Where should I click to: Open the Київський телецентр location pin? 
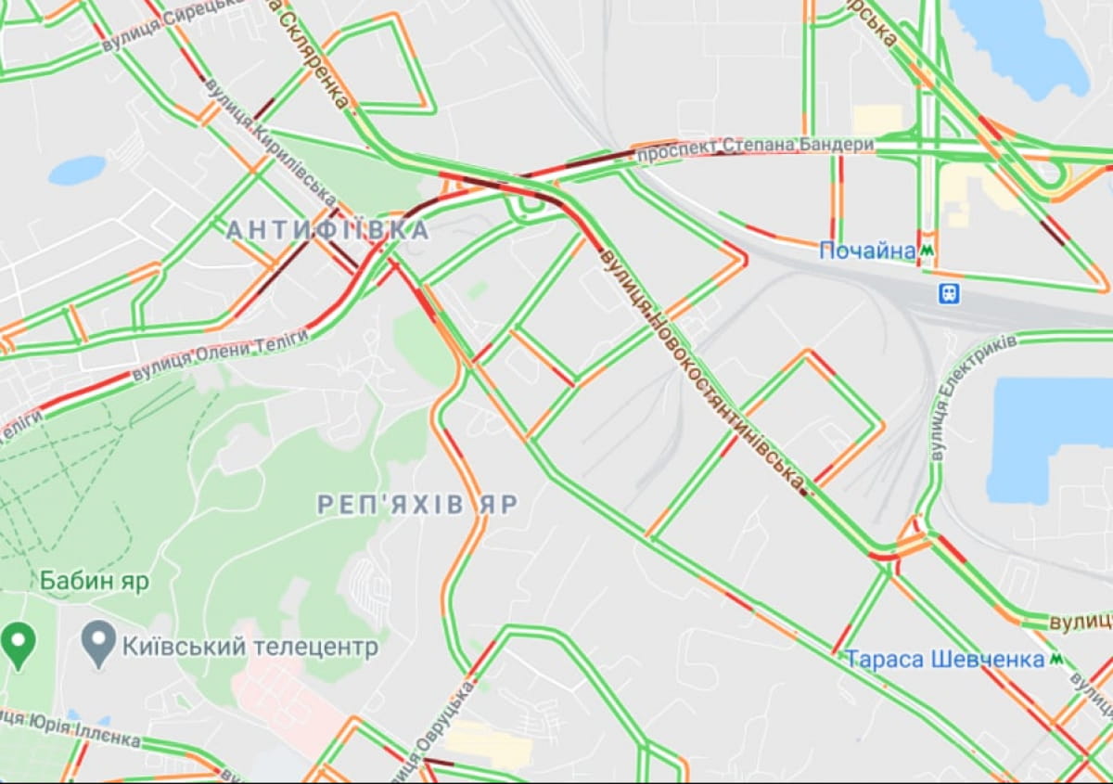[x=98, y=643]
